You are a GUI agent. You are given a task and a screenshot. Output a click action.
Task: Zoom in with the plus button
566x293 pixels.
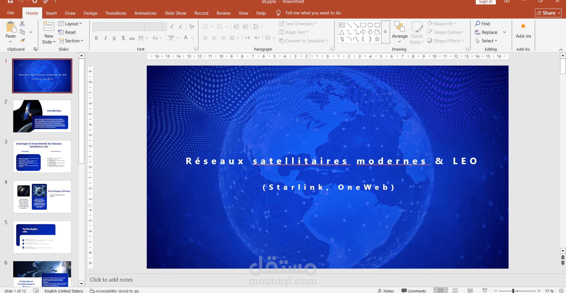pos(539,291)
